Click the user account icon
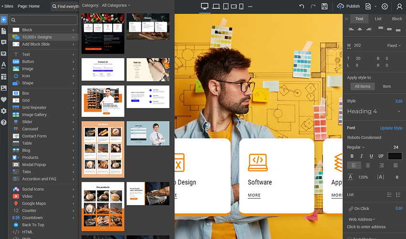 (x=399, y=7)
